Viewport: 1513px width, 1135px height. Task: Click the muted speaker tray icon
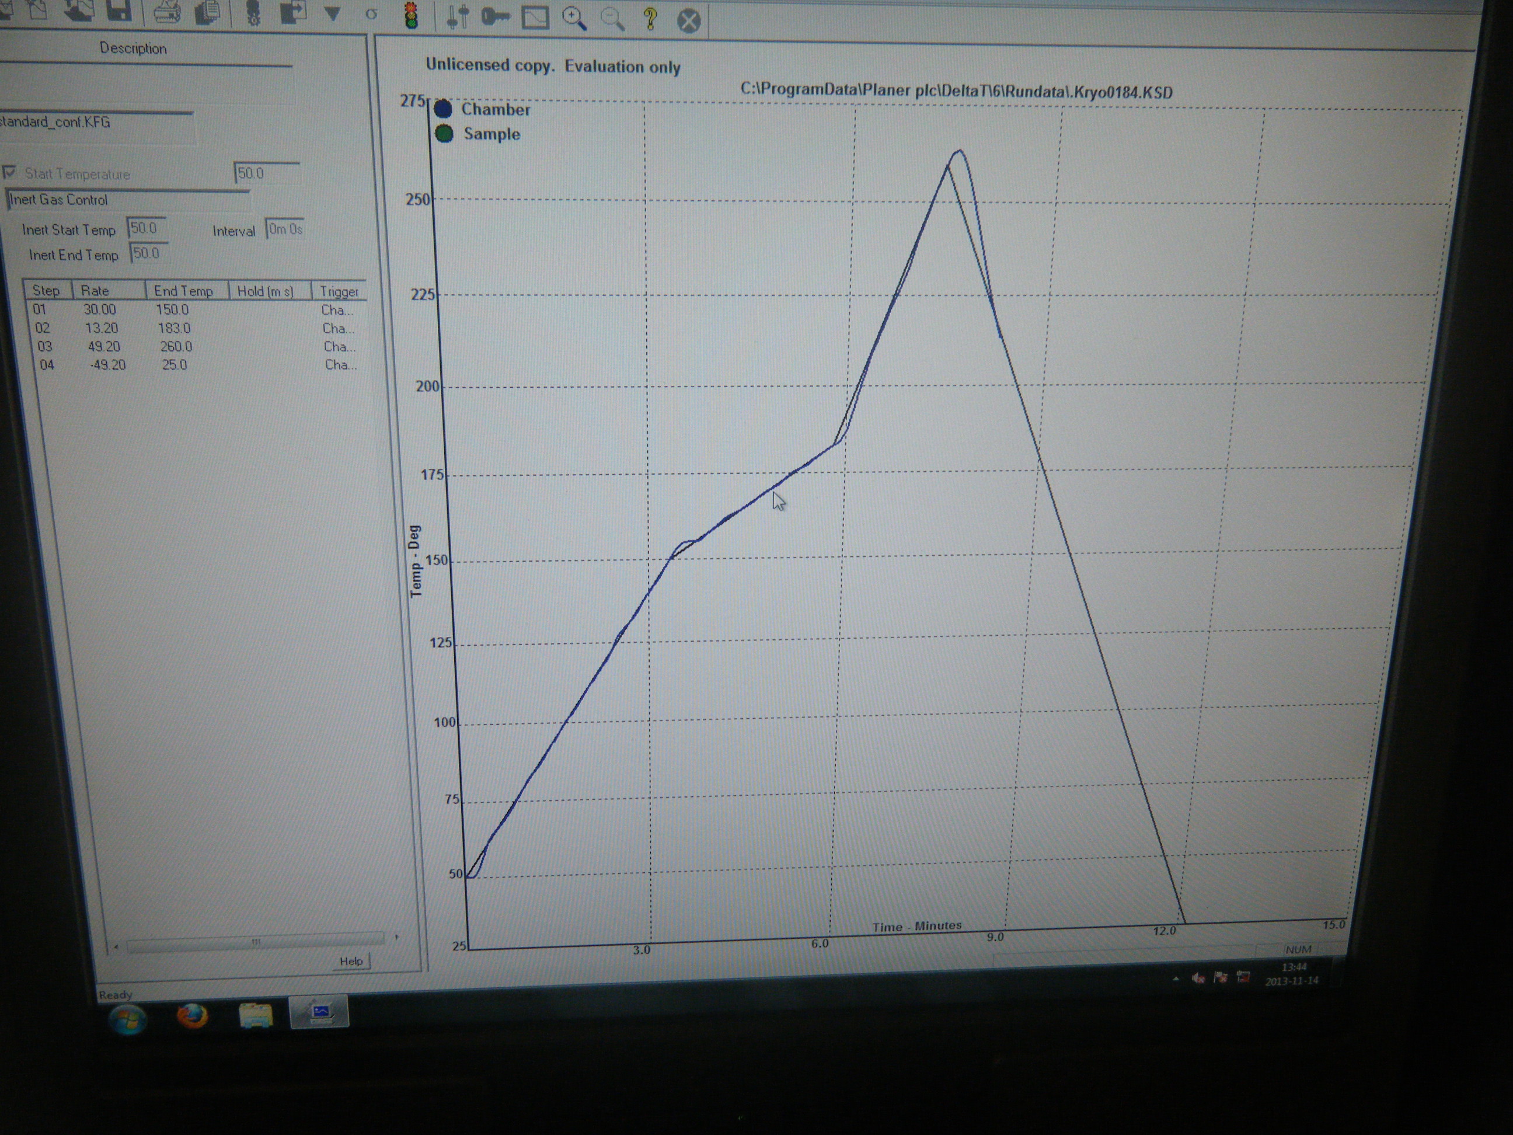1198,979
